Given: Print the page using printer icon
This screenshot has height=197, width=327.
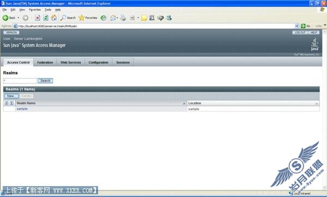Looking at the screenshot, I should (123, 18).
